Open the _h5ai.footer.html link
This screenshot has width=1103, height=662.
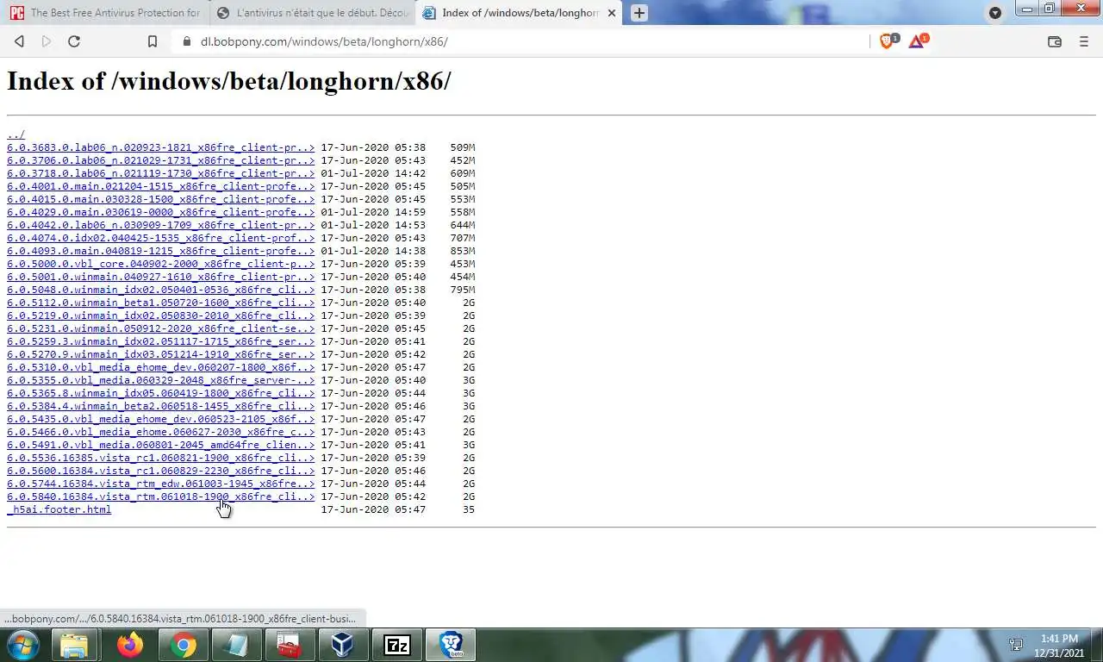tap(59, 509)
